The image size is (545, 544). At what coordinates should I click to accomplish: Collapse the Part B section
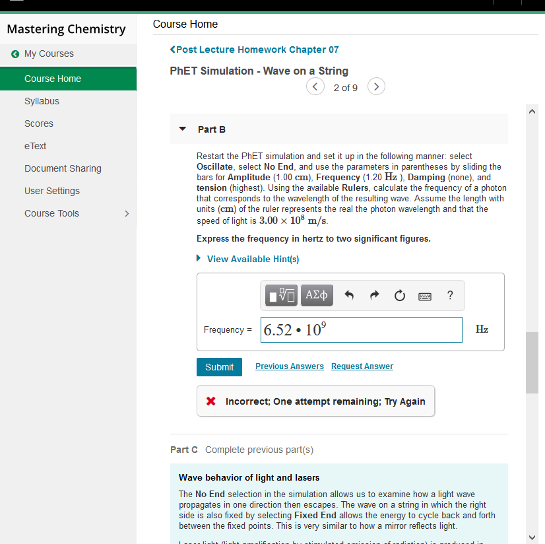(x=182, y=129)
